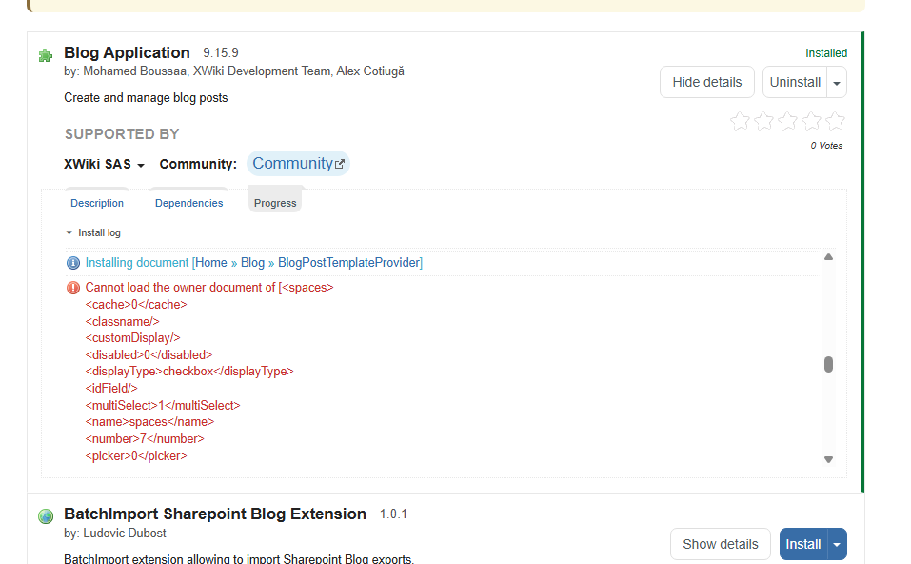Click the blue info icon in install log
The height and width of the screenshot is (564, 911).
[x=73, y=263]
